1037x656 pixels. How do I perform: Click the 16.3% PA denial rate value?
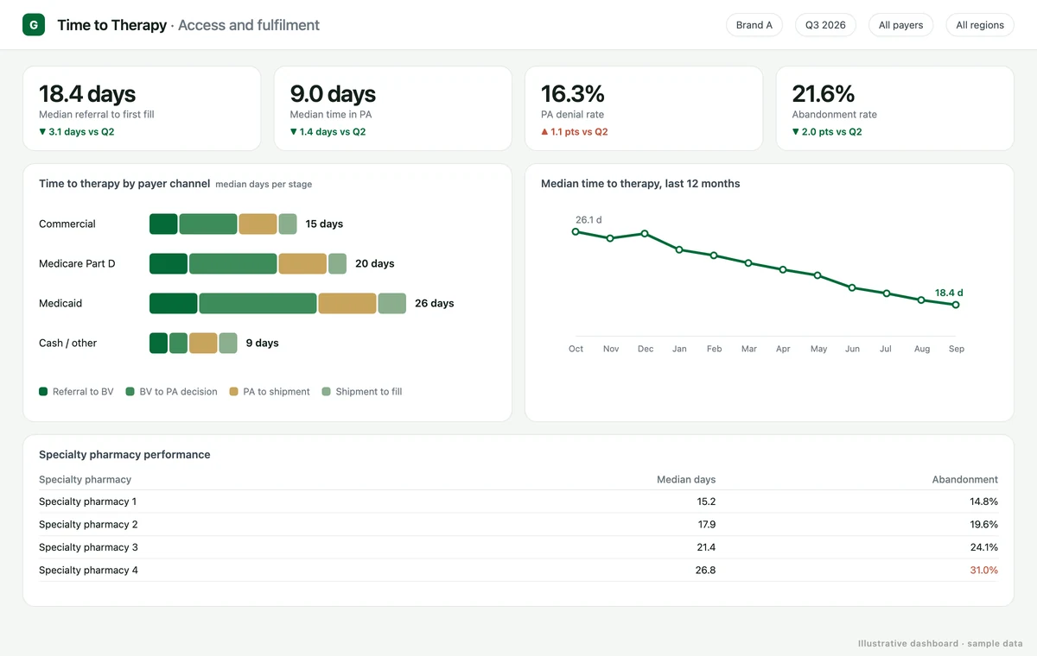click(573, 93)
